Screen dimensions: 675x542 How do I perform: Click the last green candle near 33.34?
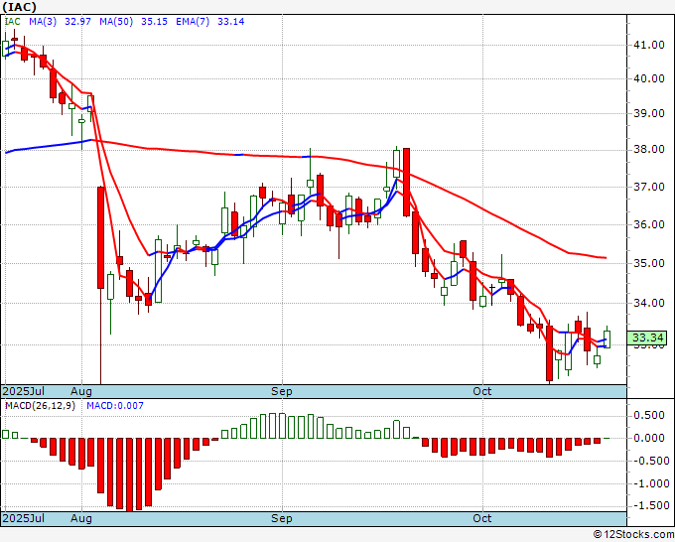607,339
